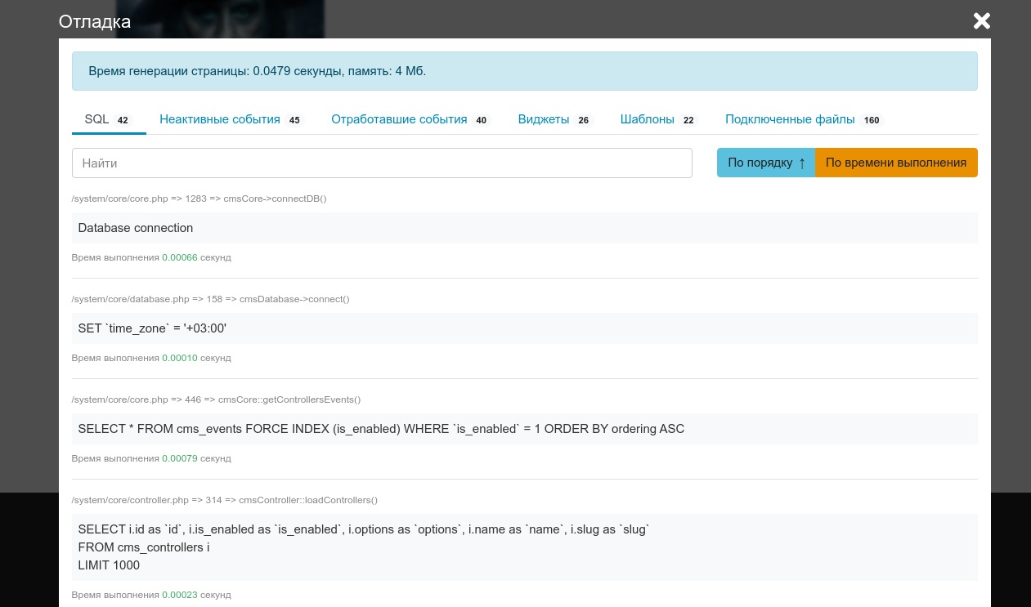Click the page generation time banner
The width and height of the screenshot is (1031, 607).
click(x=524, y=71)
